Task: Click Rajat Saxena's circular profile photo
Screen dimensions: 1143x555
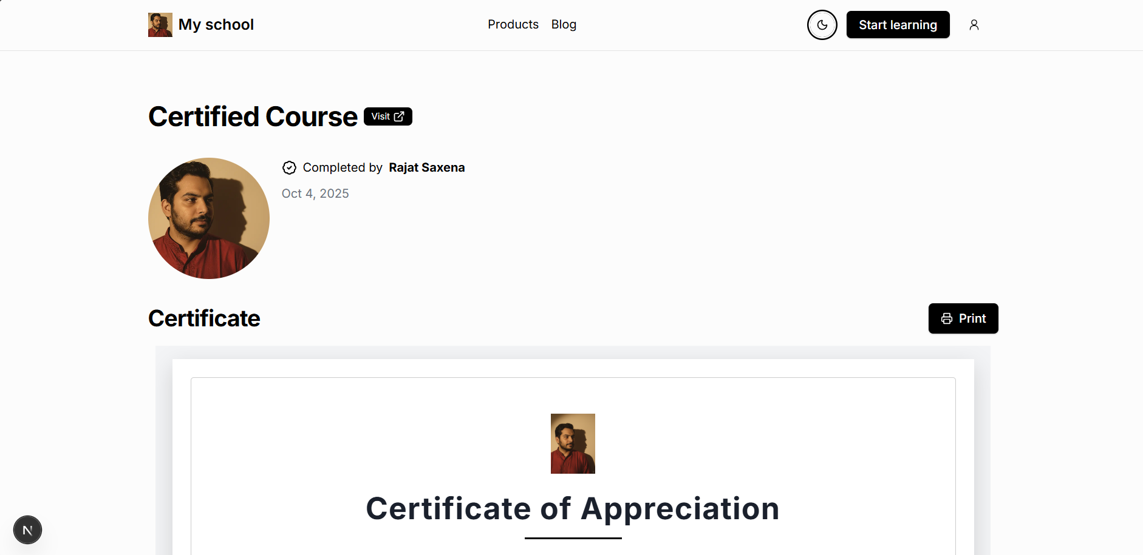Action: [x=208, y=218]
